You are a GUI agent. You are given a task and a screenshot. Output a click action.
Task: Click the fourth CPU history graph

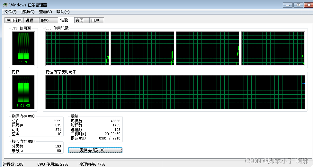point(273,48)
